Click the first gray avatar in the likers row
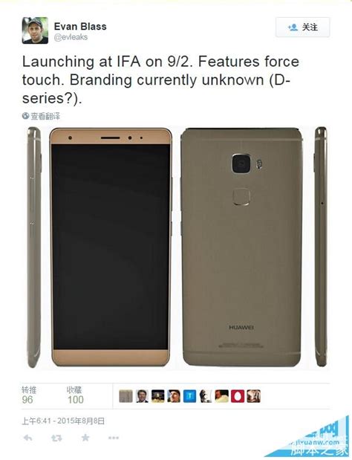 (x=126, y=396)
